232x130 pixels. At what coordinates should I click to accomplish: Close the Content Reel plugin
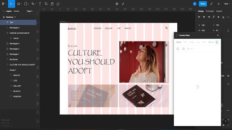(x=218, y=35)
